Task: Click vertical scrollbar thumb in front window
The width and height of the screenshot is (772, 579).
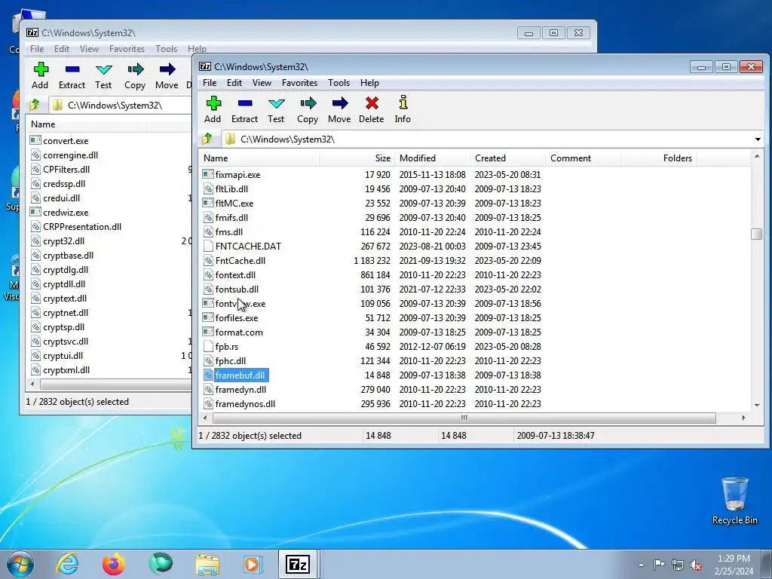Action: [x=757, y=234]
